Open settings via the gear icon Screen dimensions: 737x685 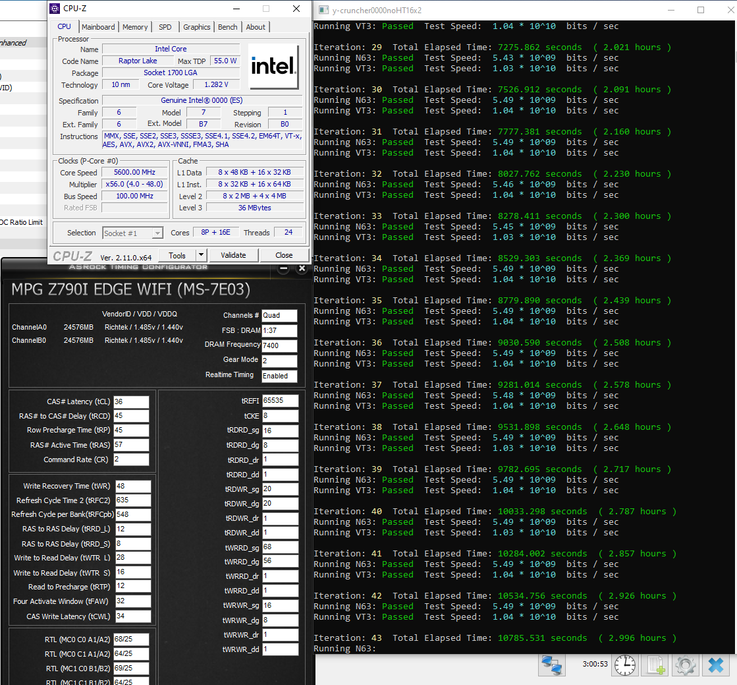[x=685, y=665]
